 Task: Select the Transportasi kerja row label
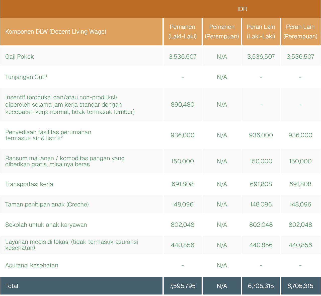[29, 184]
